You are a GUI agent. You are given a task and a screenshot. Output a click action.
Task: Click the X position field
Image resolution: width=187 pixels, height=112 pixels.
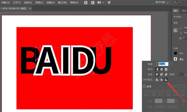point(185,28)
